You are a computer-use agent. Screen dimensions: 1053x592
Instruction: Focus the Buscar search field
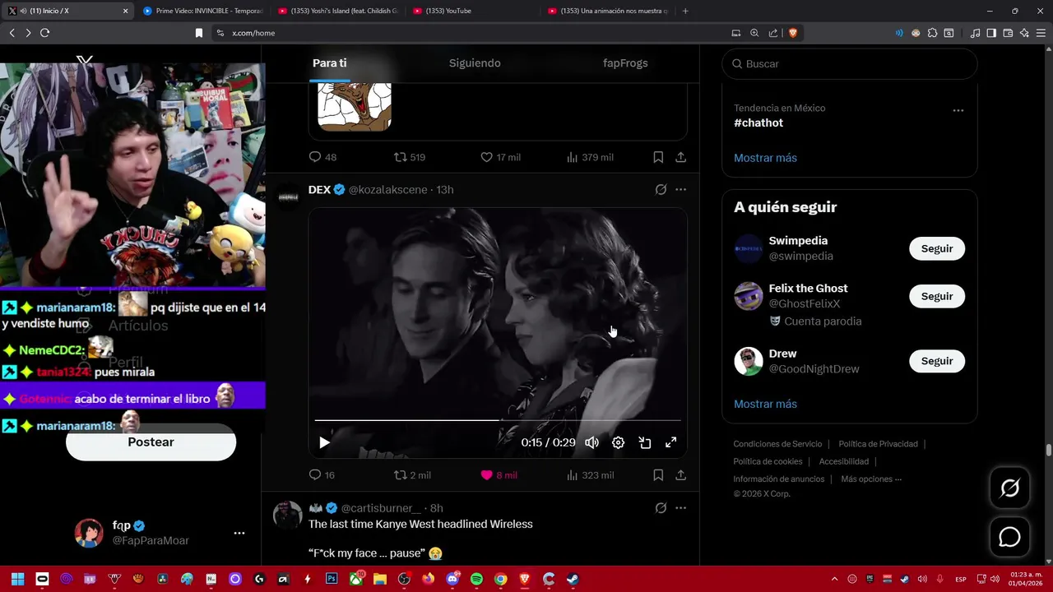850,63
